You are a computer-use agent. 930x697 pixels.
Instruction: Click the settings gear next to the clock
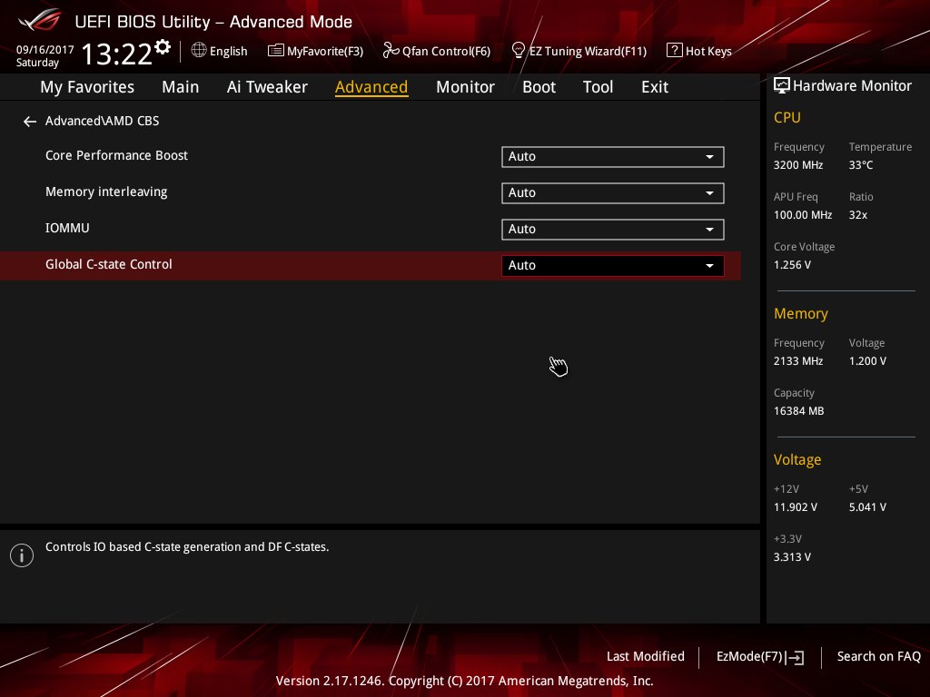pyautogui.click(x=163, y=47)
